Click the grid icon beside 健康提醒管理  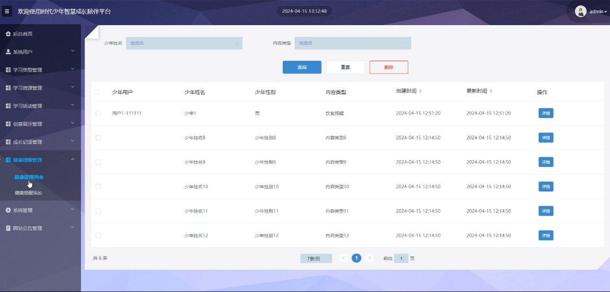coord(8,160)
